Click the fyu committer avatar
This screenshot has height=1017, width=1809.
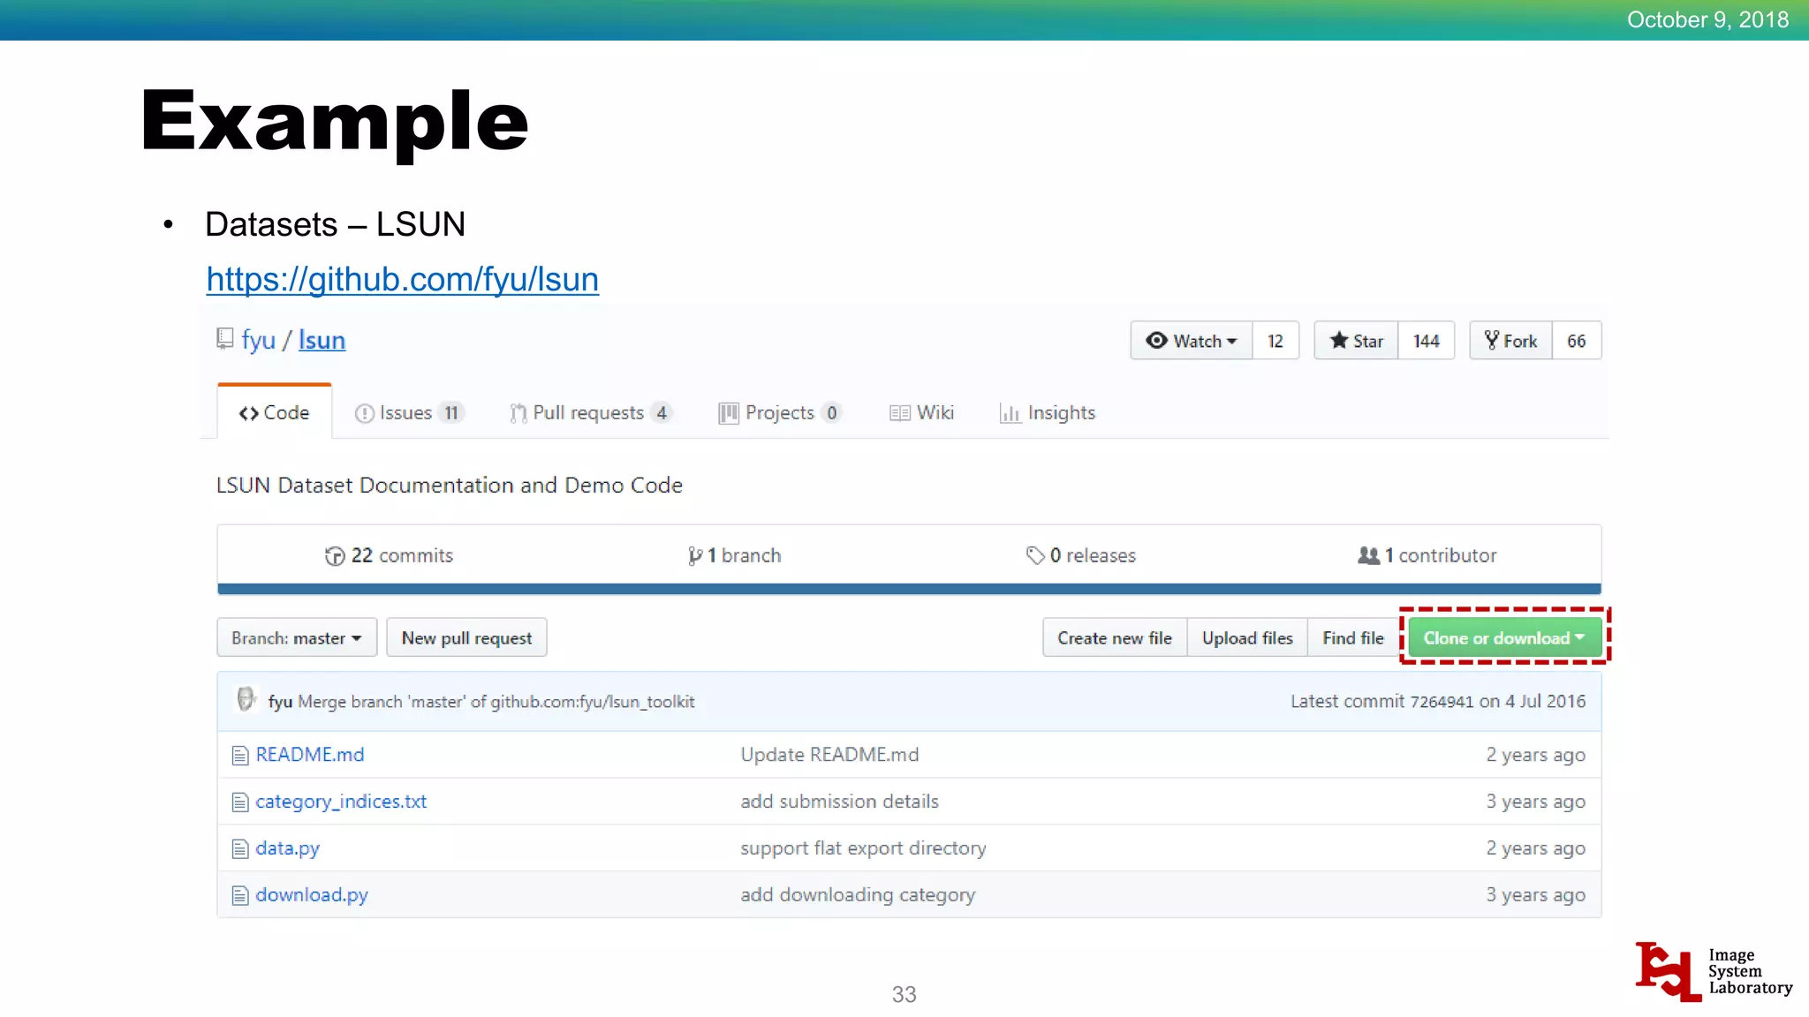[x=246, y=700]
